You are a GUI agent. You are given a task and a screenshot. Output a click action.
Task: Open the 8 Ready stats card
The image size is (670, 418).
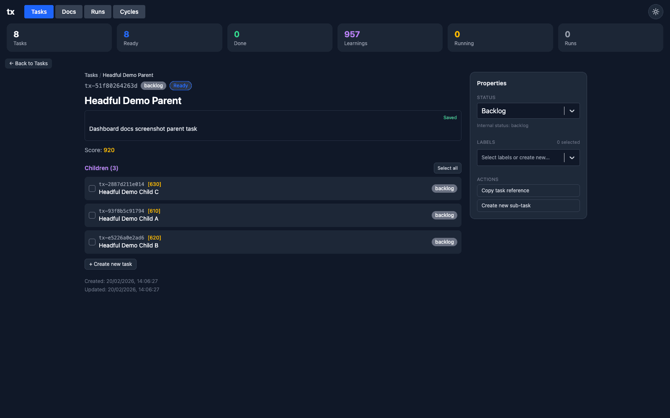(x=169, y=38)
